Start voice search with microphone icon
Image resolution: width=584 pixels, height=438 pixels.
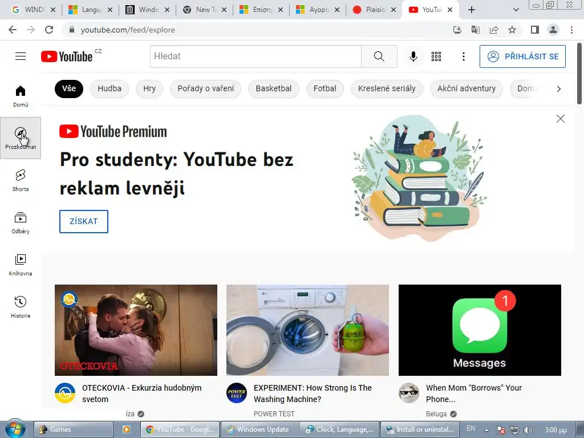click(x=413, y=56)
